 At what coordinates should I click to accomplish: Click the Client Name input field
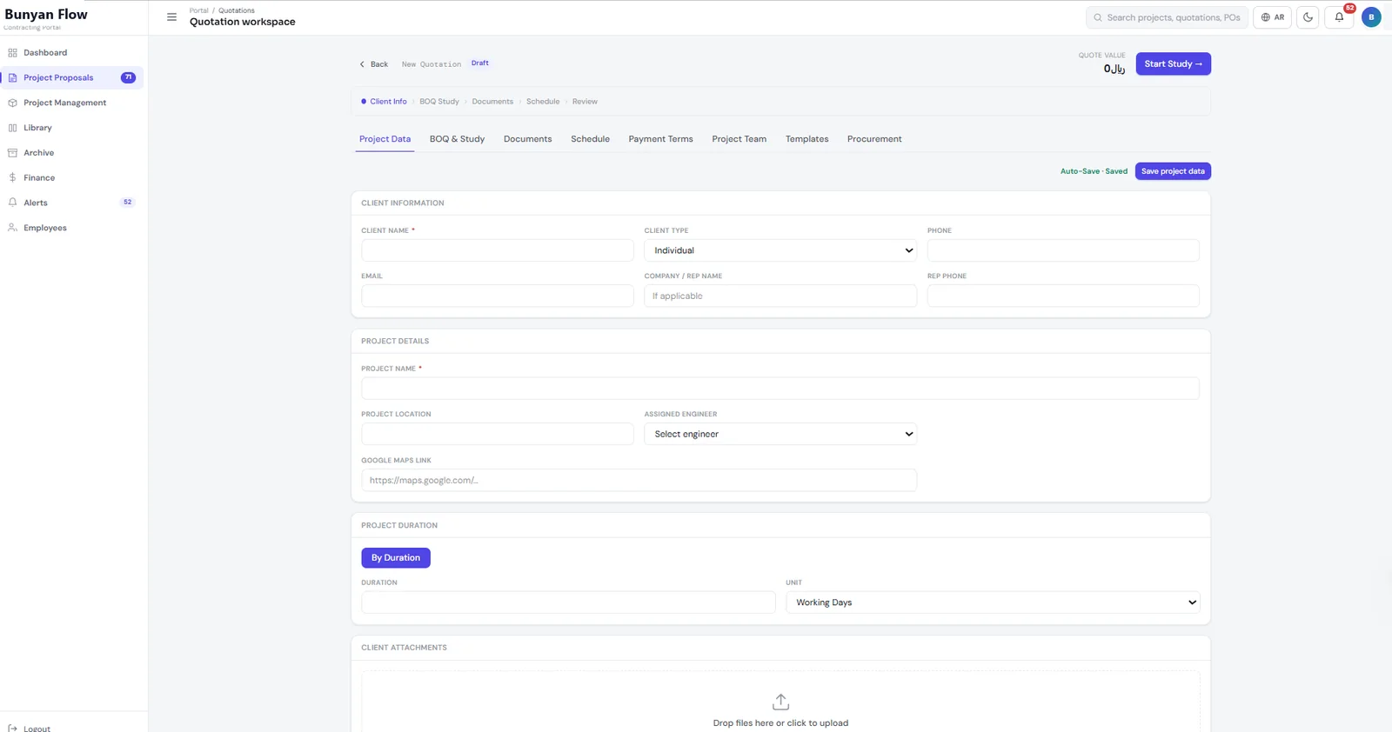(498, 250)
